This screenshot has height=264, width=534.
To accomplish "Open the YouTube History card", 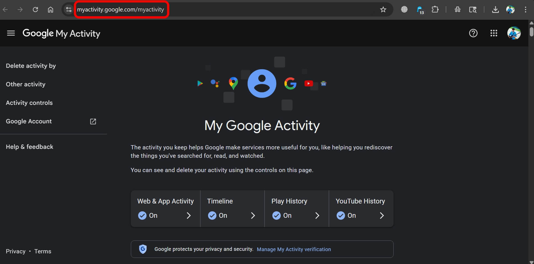I will 361,209.
